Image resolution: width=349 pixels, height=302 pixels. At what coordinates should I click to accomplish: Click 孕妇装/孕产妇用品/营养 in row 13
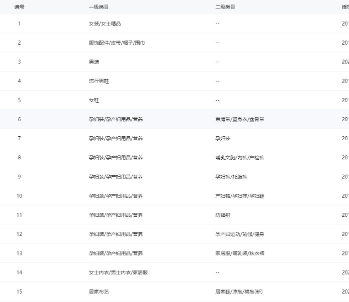tap(116, 253)
